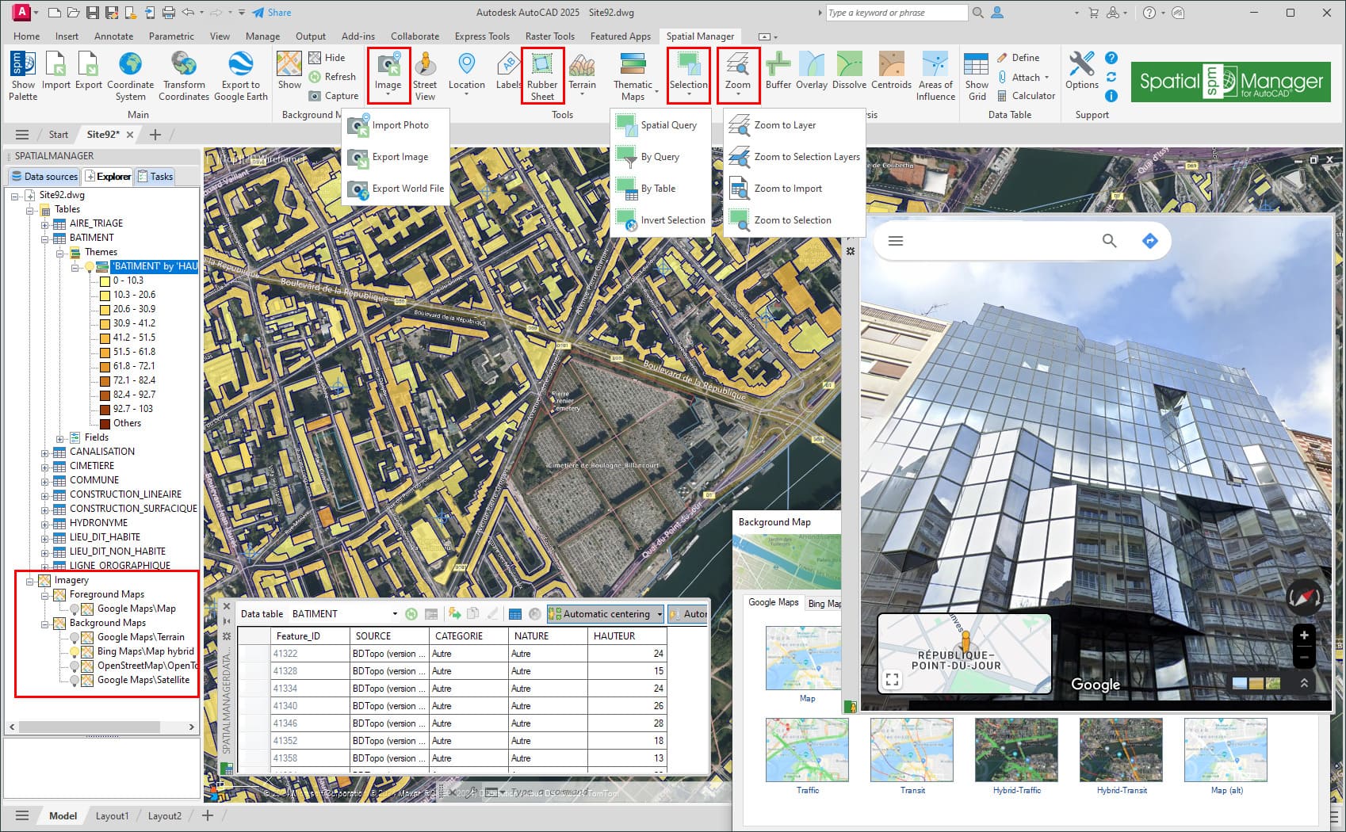
Task: Select the Hybrid-Traffic map thumbnail
Action: [1016, 750]
